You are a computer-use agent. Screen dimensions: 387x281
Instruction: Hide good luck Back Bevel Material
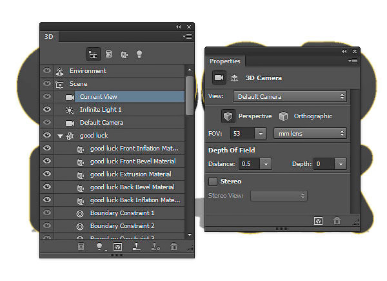point(47,187)
